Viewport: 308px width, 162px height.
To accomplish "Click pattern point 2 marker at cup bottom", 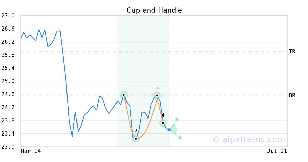I will tap(136, 139).
